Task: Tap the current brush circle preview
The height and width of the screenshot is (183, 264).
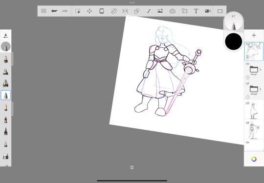Action: click(x=6, y=46)
